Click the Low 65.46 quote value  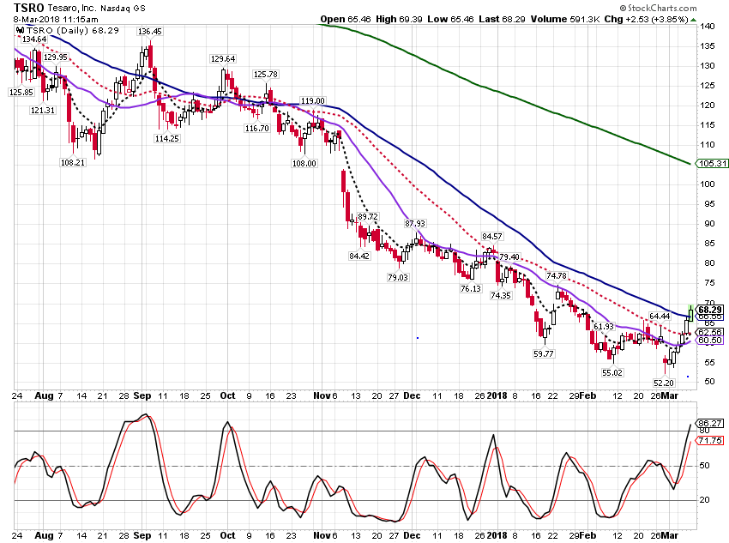point(450,19)
